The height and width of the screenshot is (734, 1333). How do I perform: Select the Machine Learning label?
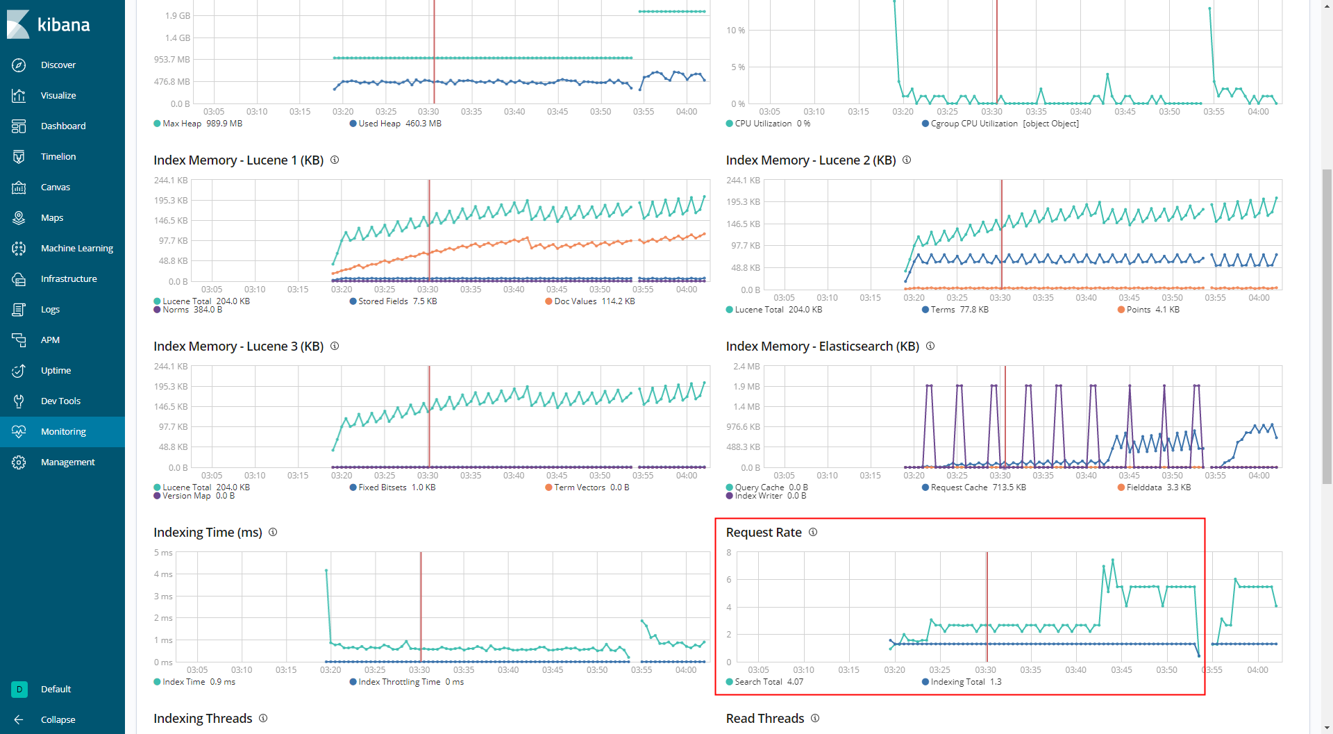77,248
